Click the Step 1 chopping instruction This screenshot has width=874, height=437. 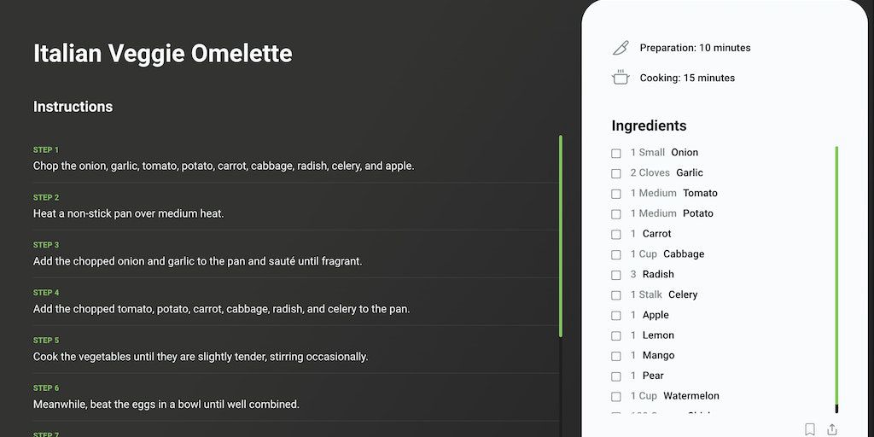[x=224, y=166]
